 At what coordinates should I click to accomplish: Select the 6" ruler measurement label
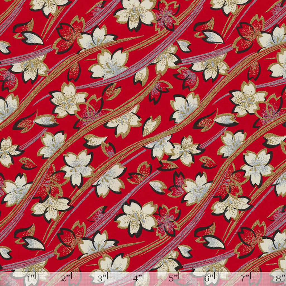pyautogui.click(x=208, y=278)
